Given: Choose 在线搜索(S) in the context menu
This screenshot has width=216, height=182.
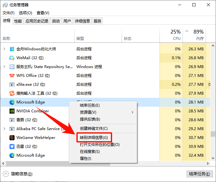Looking at the screenshot, I should pos(103,152).
